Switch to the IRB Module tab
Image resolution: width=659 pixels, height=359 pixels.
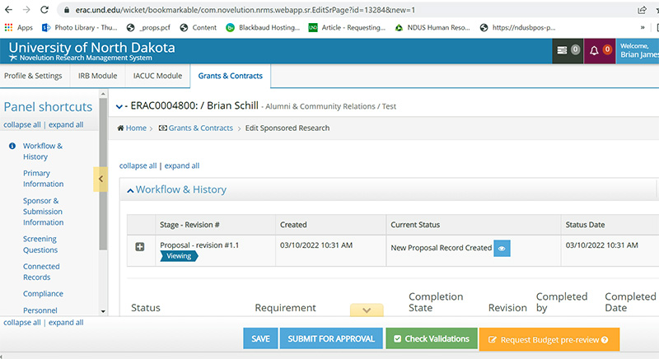tap(97, 76)
